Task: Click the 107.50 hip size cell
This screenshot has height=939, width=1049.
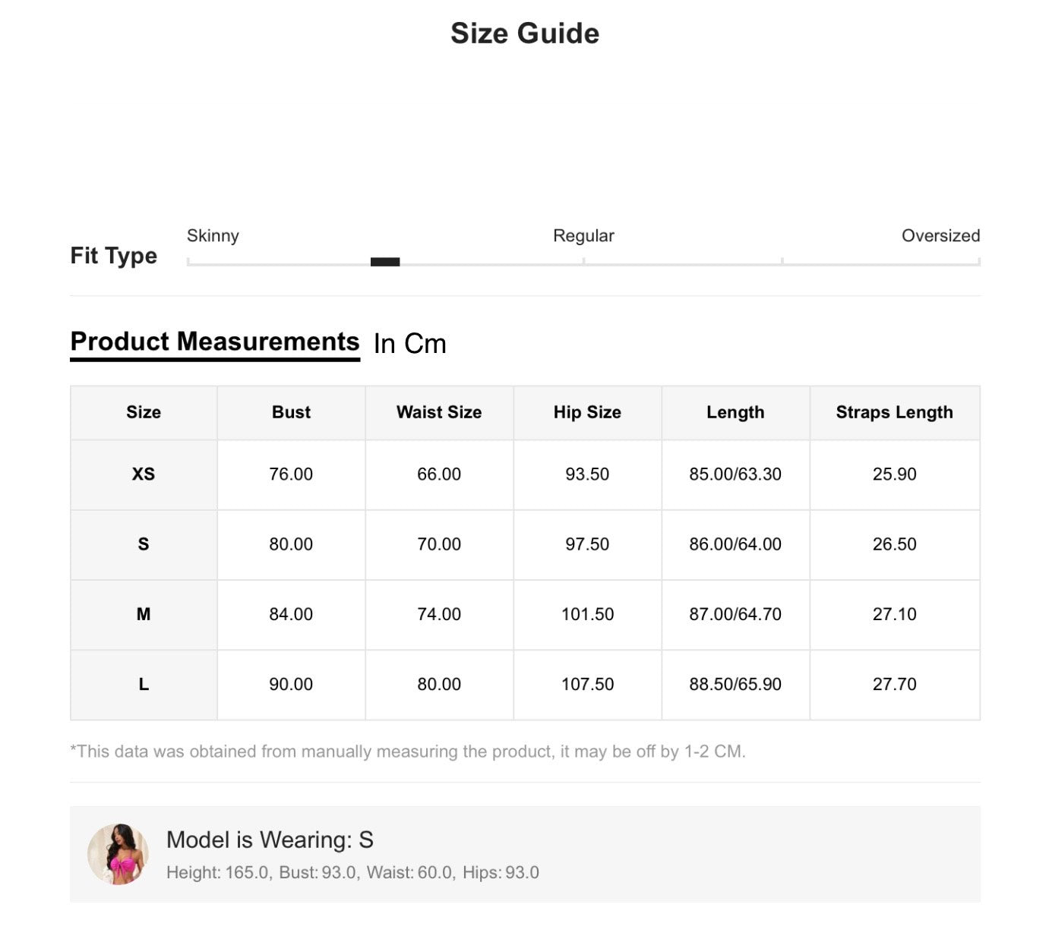Action: [587, 684]
